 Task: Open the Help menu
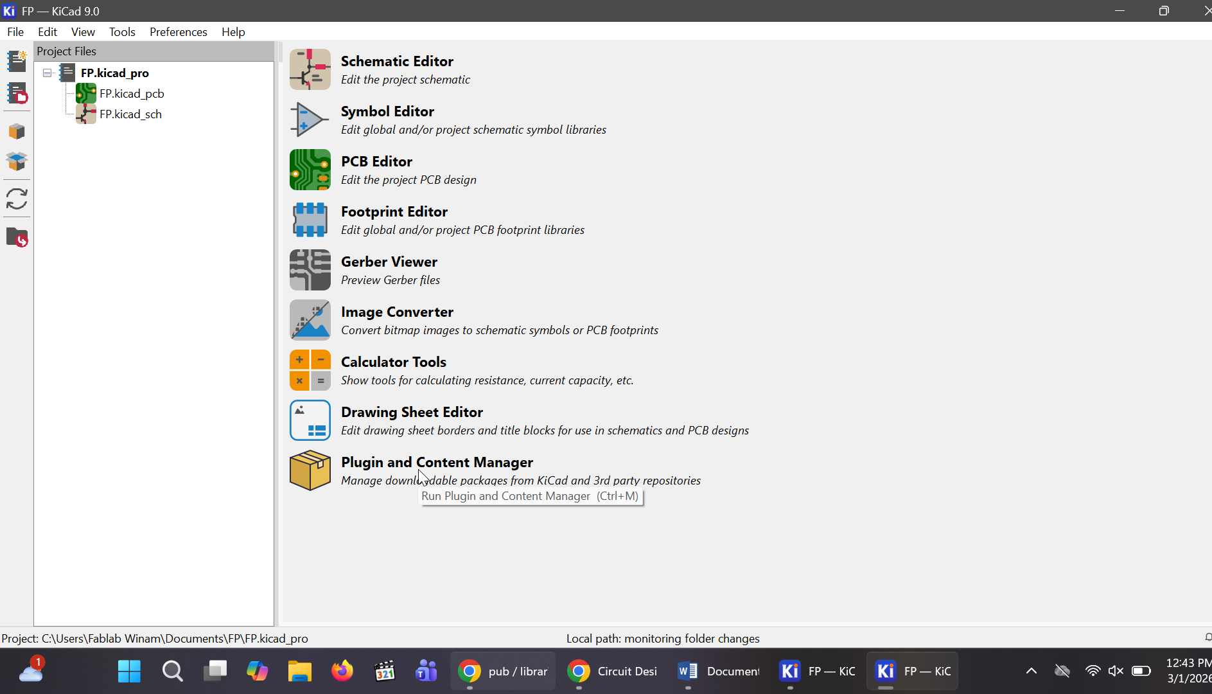(x=233, y=31)
